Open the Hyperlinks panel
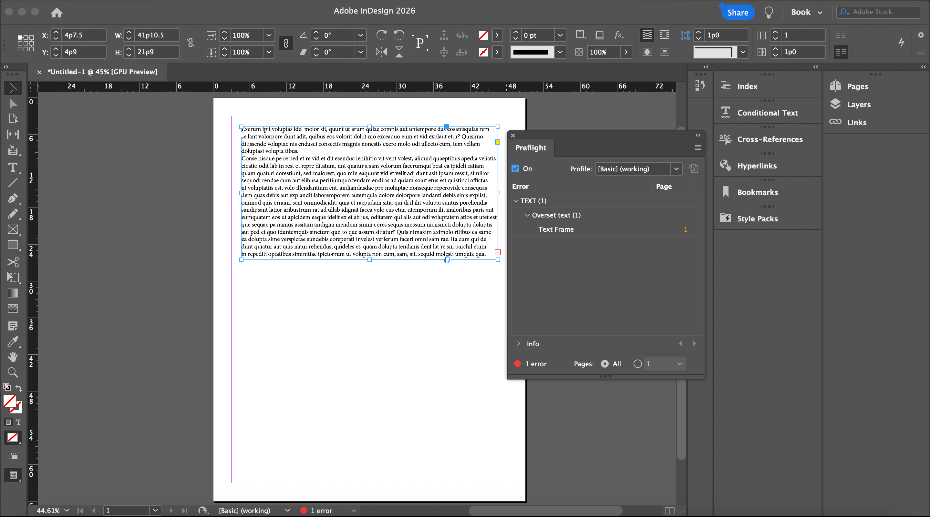The width and height of the screenshot is (930, 517). pyautogui.click(x=757, y=166)
